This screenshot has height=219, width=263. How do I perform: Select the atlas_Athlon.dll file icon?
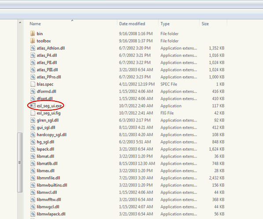(33, 48)
